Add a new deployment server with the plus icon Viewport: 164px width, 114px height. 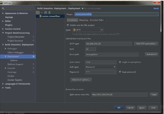click(x=38, y=12)
